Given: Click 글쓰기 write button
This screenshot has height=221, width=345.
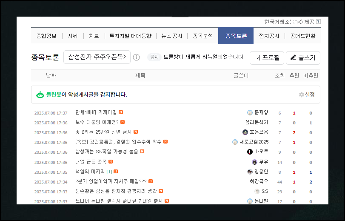Looking at the screenshot, I should tap(303, 58).
